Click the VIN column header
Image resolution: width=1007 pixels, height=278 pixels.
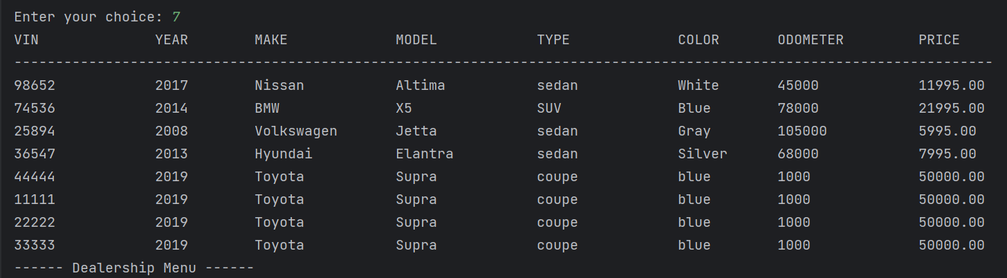click(x=26, y=40)
